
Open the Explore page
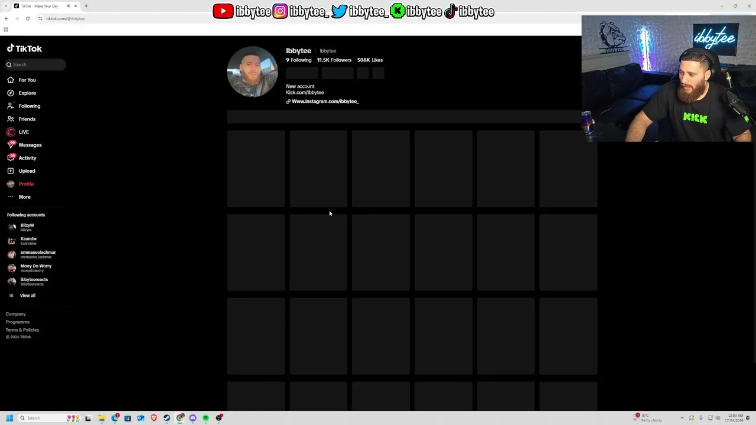point(21,93)
